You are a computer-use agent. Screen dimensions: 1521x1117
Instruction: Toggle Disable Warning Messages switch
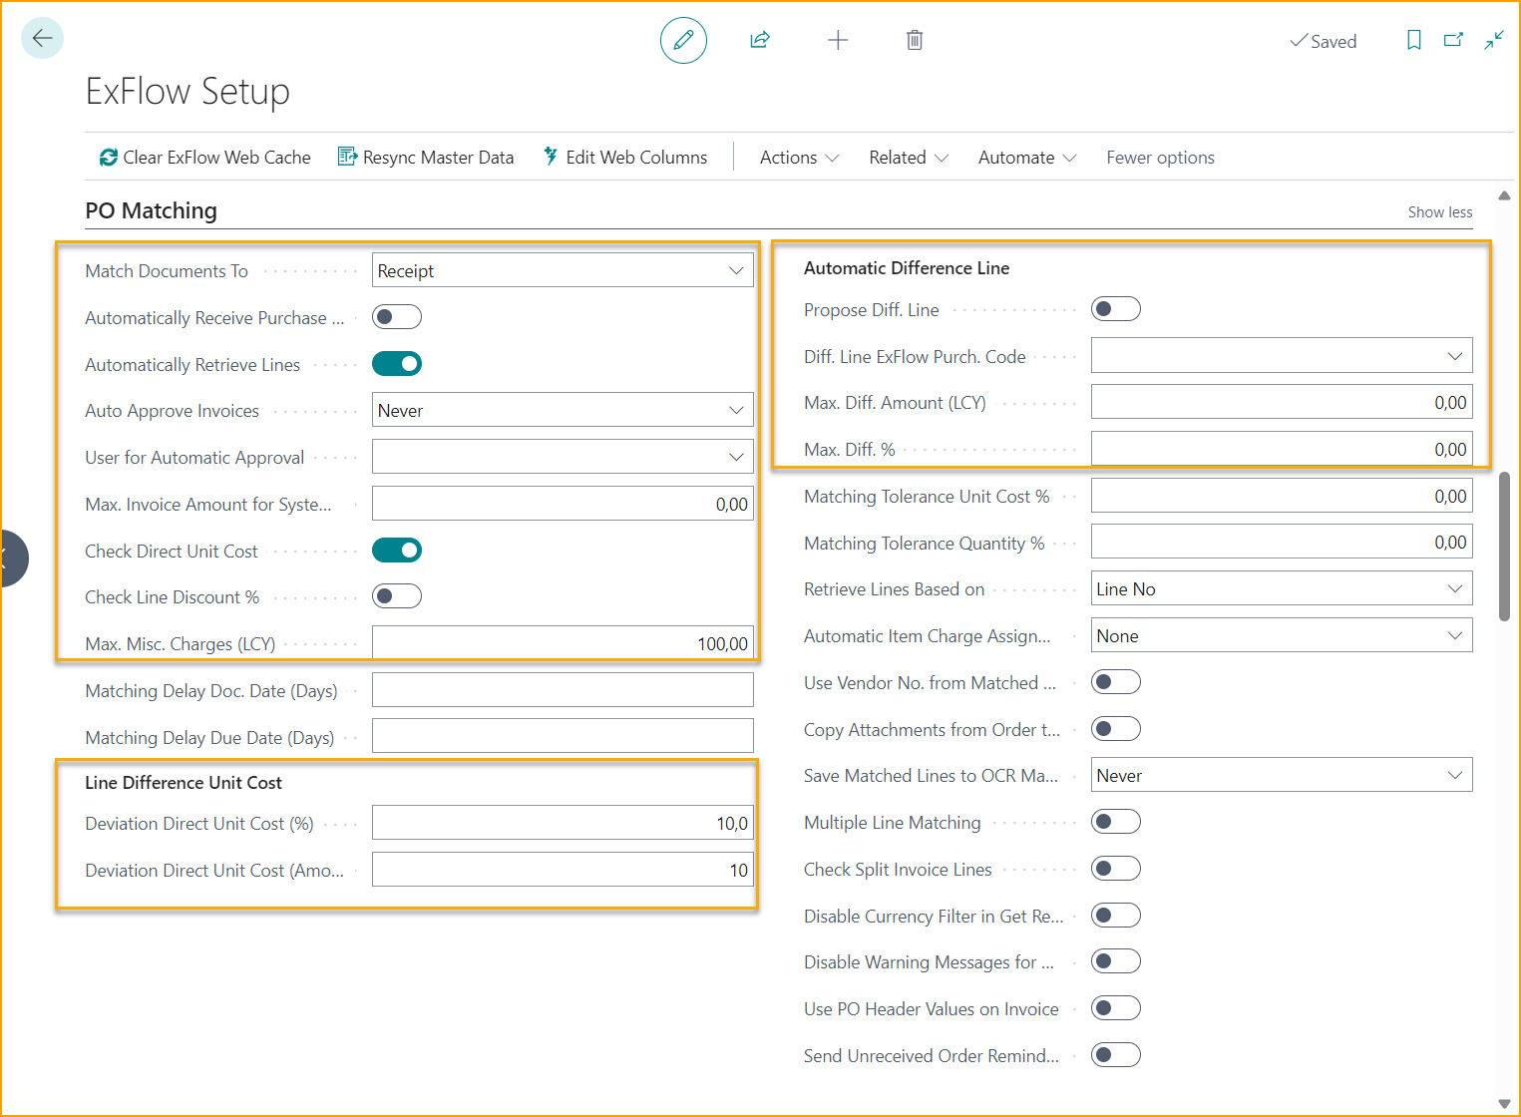pyautogui.click(x=1116, y=961)
